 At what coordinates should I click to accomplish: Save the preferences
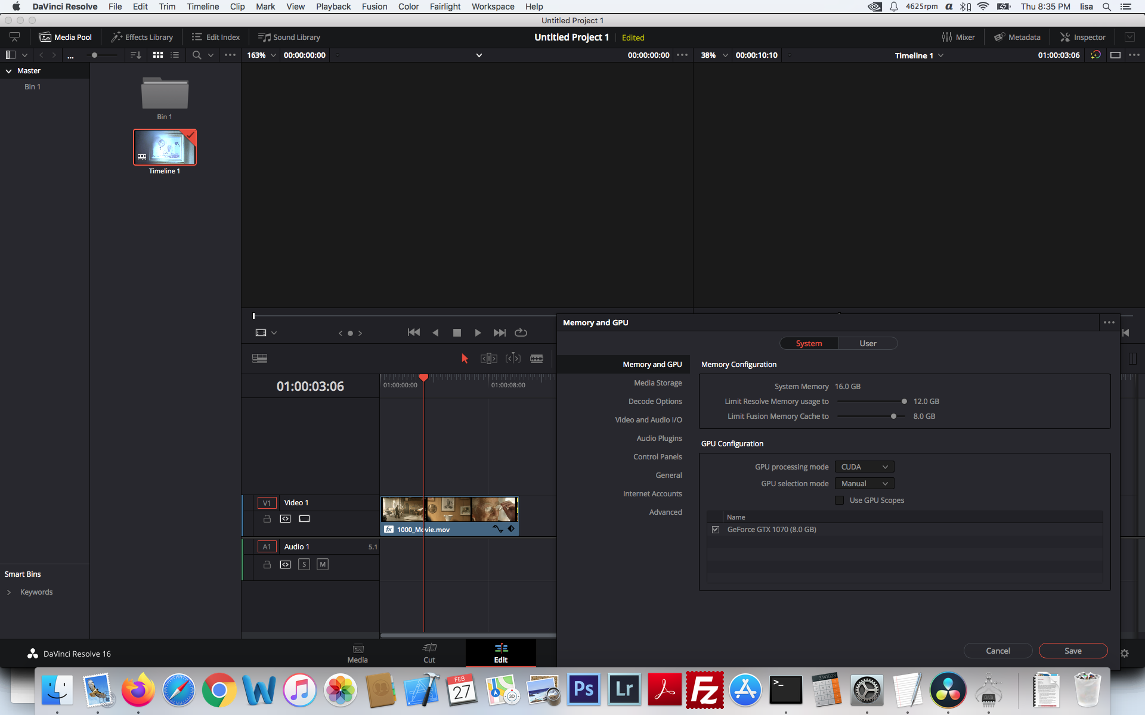point(1073,651)
